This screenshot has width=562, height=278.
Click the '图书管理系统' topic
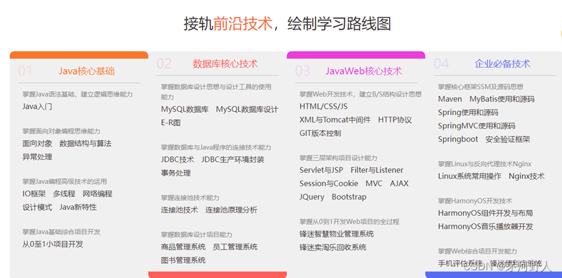pos(183,260)
